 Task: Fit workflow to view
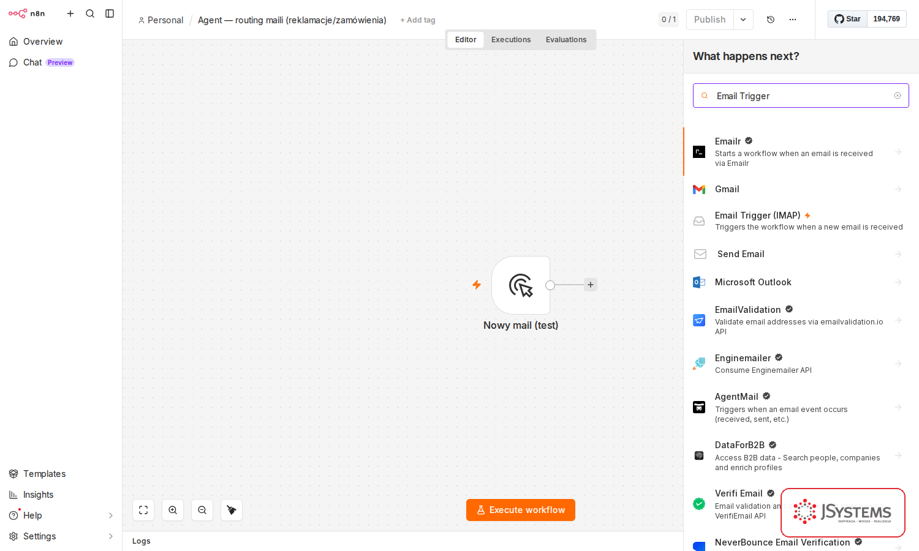coord(143,510)
